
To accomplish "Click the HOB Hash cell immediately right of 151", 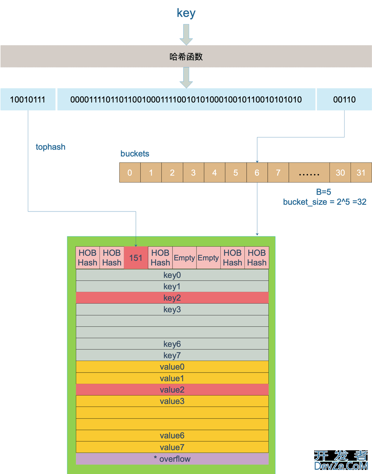I will point(160,258).
